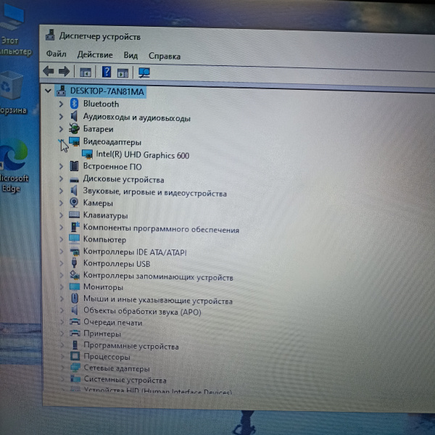Click the keyboard icon beside Клавиатуры
Screen dimensions: 435x435
(74, 215)
